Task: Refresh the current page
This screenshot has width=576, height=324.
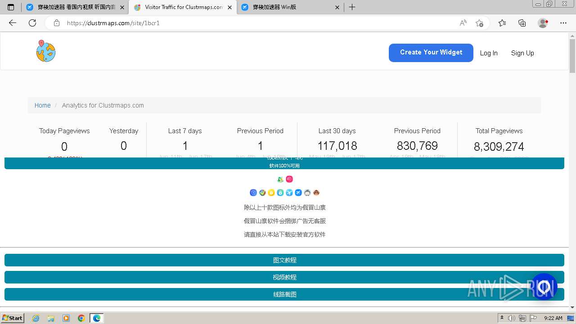Action: click(32, 23)
